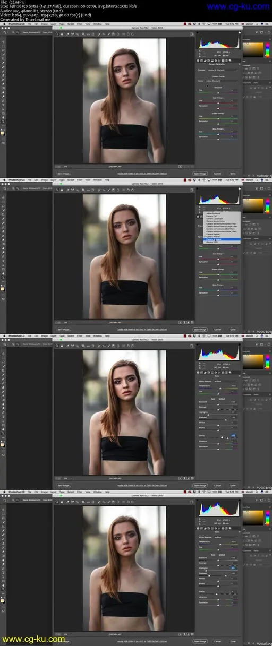Click Open Image in the 5:13 PM frame
This screenshot has width=272, height=646.
[200, 329]
